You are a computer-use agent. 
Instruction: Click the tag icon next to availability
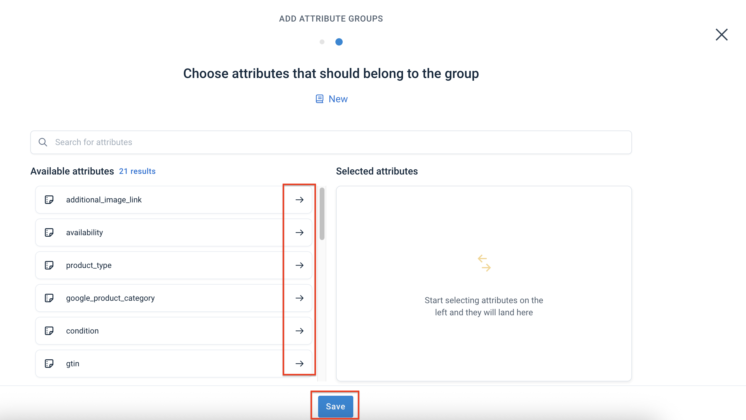49,232
